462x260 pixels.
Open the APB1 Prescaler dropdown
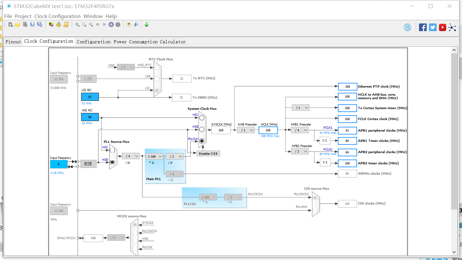[x=300, y=130]
